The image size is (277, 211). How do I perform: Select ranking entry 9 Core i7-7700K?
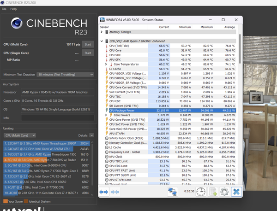coord(47,188)
